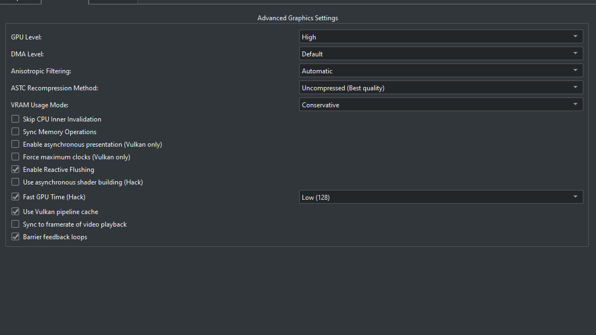Open the Fast GPU Time level dropdown showing Low (128)

441,197
